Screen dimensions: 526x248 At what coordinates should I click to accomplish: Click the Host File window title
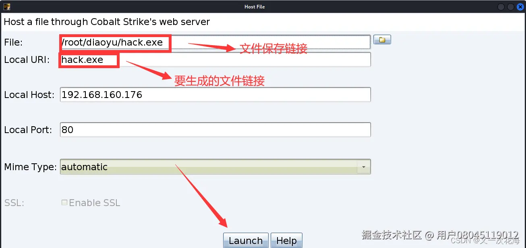(x=255, y=7)
